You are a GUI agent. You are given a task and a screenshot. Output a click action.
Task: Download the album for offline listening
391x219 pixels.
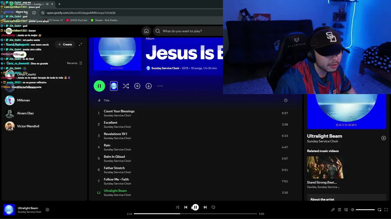148,86
